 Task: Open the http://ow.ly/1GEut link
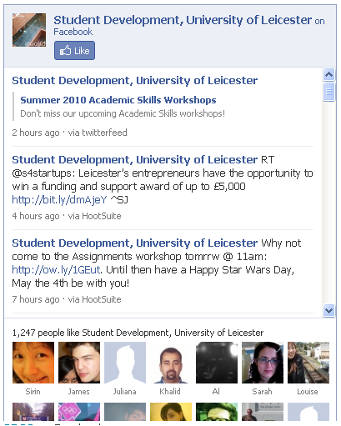click(x=56, y=270)
